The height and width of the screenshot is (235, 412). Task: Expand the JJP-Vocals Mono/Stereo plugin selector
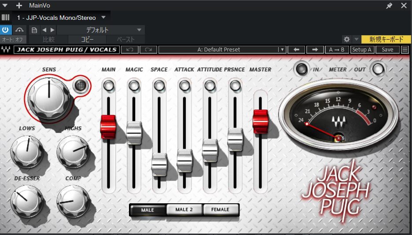tap(103, 18)
